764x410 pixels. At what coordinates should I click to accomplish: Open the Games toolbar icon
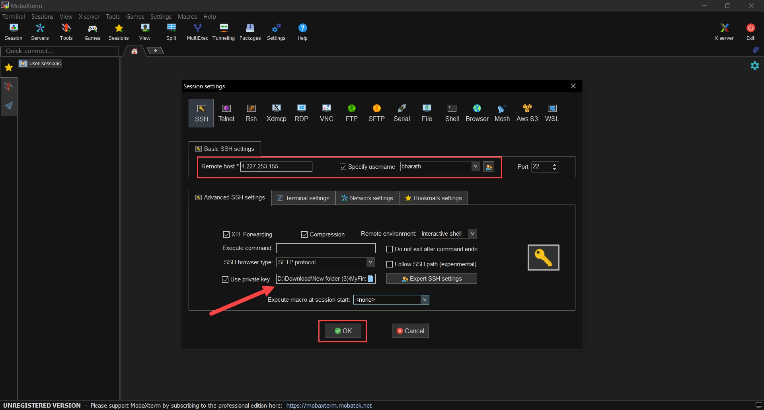(x=92, y=32)
